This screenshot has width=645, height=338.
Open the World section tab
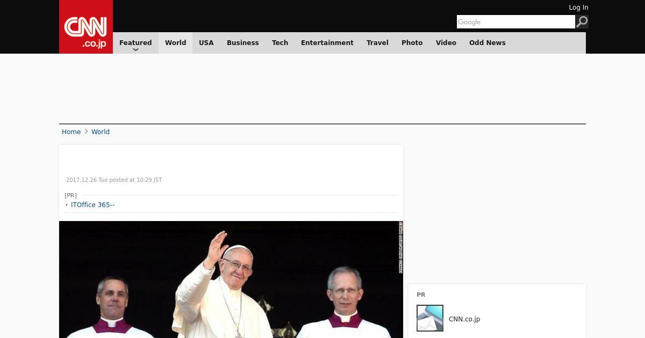[175, 43]
